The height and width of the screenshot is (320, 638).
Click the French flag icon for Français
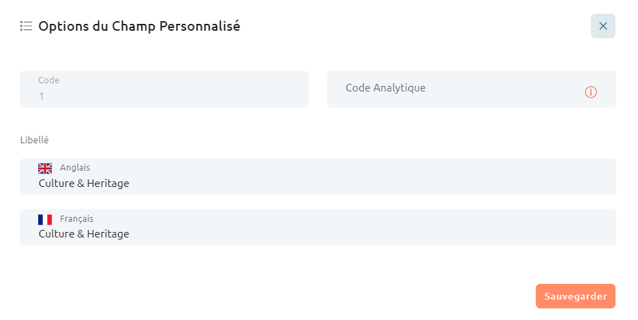coord(45,220)
